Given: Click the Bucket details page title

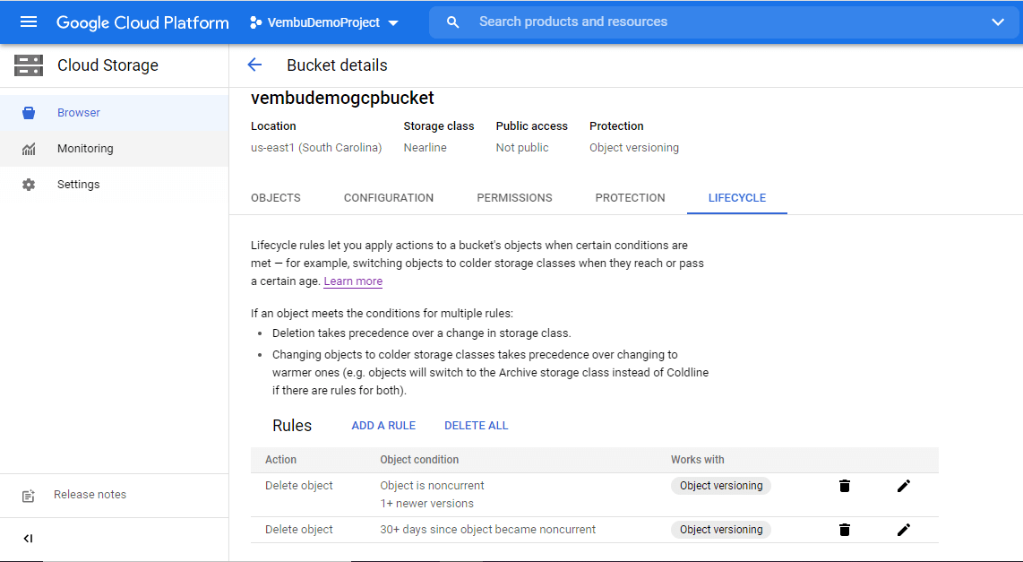Looking at the screenshot, I should (x=338, y=65).
